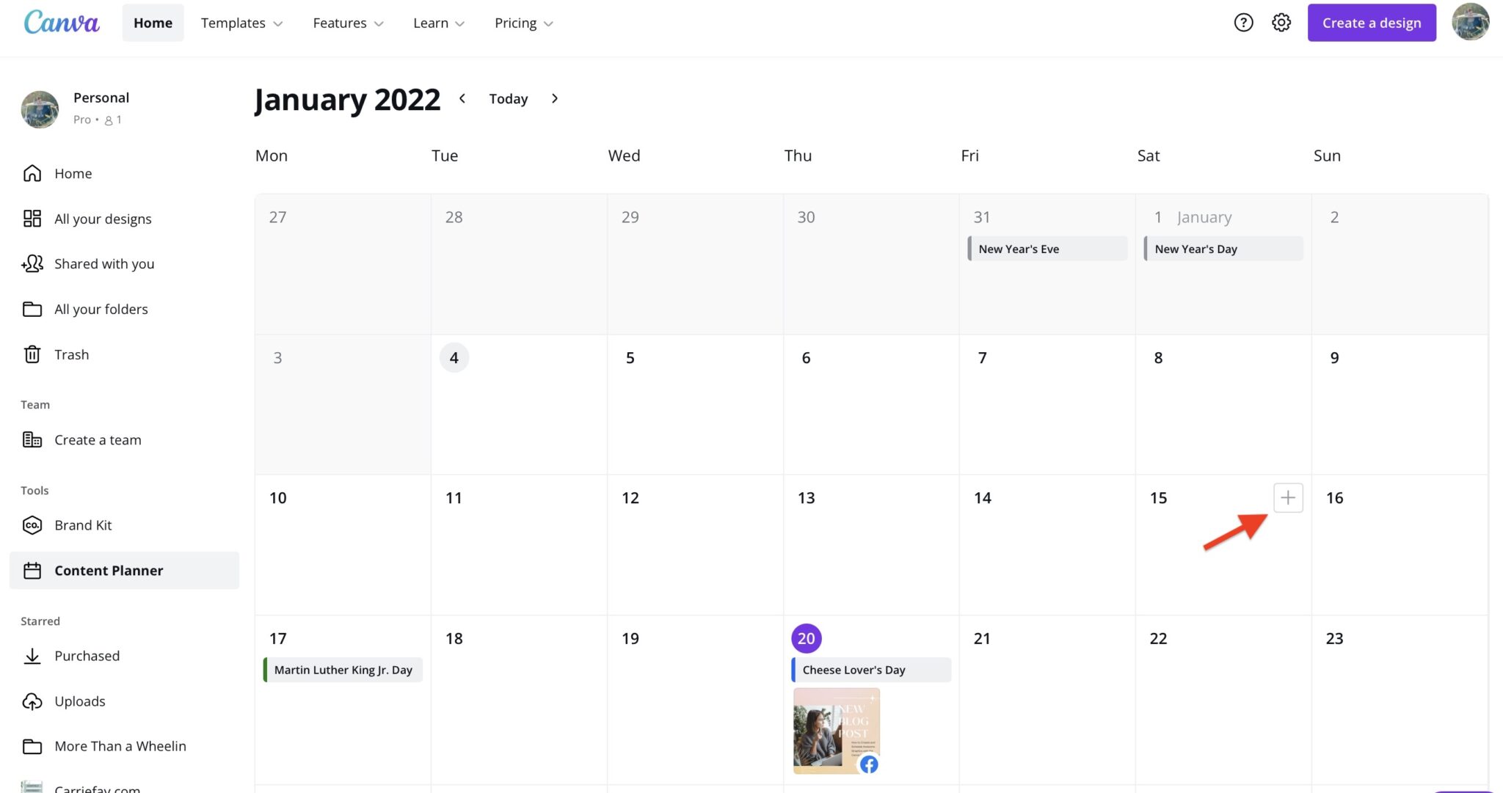Click the Cheese Lover's Day event

point(871,670)
